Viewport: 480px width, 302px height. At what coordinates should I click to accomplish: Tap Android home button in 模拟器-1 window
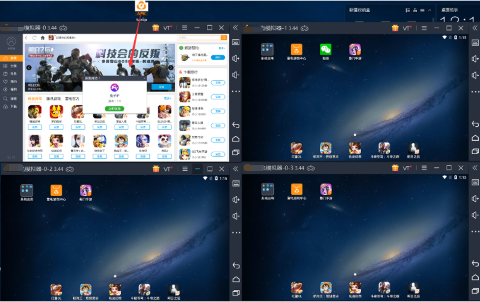point(475,138)
